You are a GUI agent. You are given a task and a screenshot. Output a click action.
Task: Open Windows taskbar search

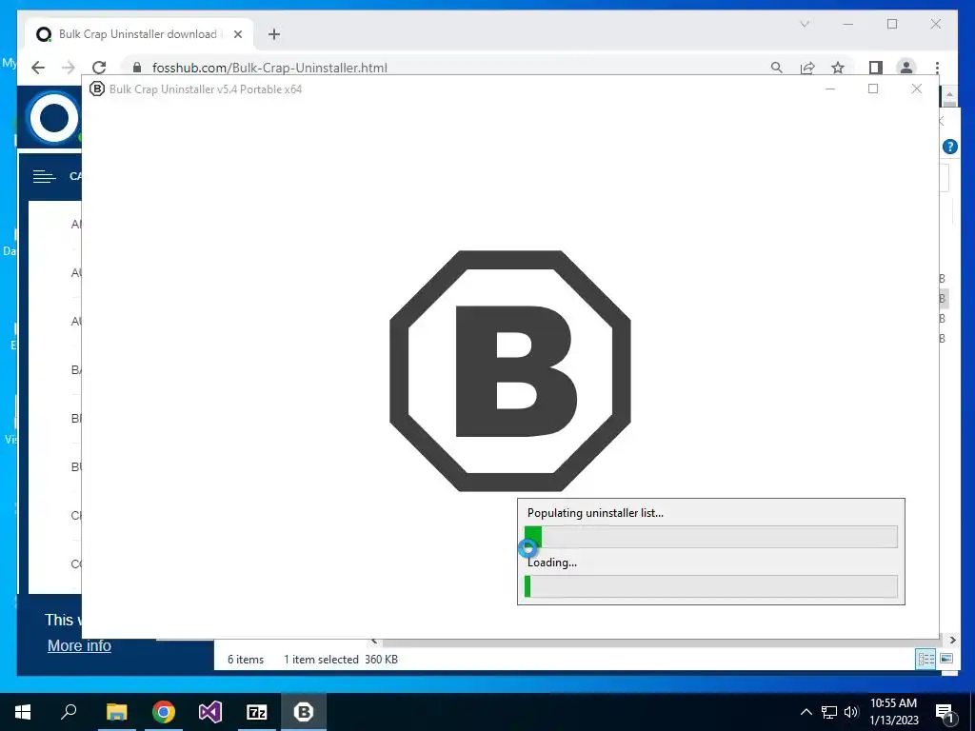(x=69, y=712)
